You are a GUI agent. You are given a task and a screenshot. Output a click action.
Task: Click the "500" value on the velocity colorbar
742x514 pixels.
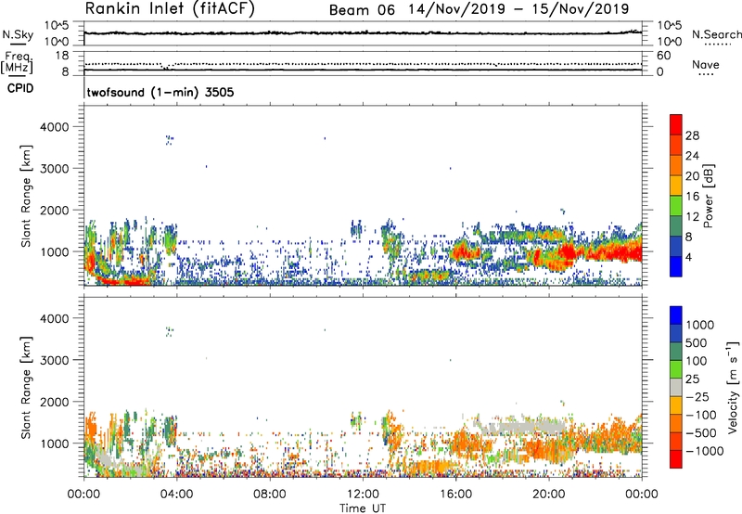[697, 342]
